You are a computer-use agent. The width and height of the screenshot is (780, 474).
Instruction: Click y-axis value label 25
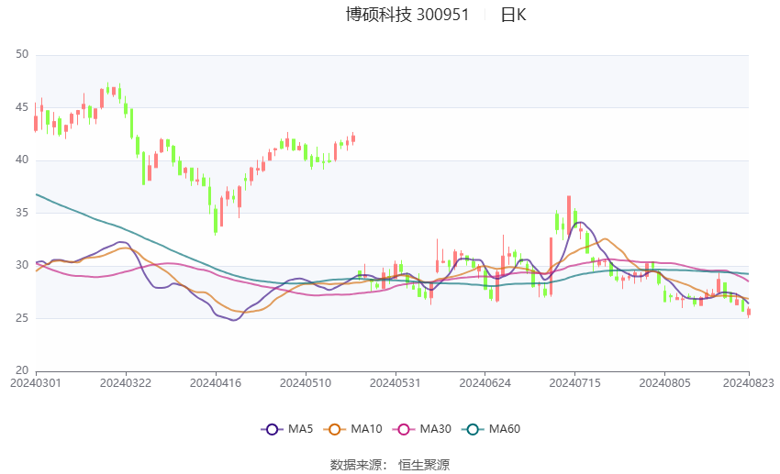pos(22,318)
